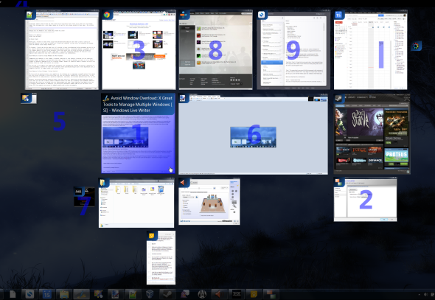
Task: Click the Windows Live Writer quill icon badge
Action: click(105, 98)
